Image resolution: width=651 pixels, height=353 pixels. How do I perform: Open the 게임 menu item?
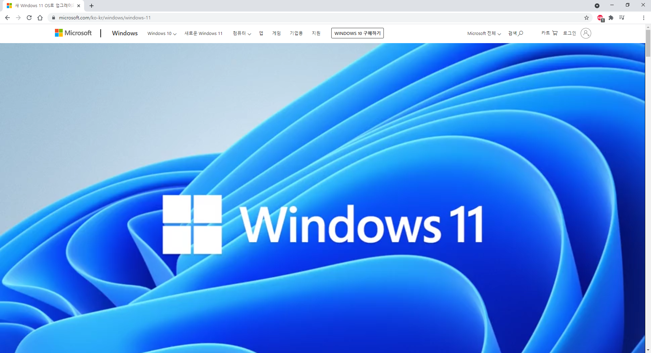(x=276, y=33)
